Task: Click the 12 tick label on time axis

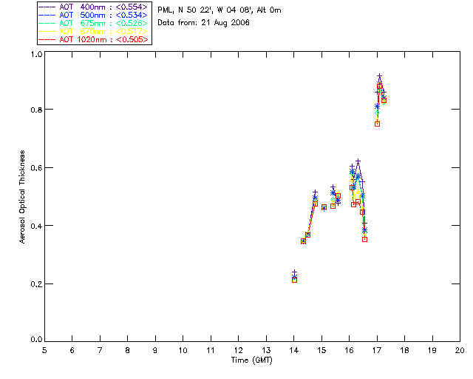Action: point(238,350)
